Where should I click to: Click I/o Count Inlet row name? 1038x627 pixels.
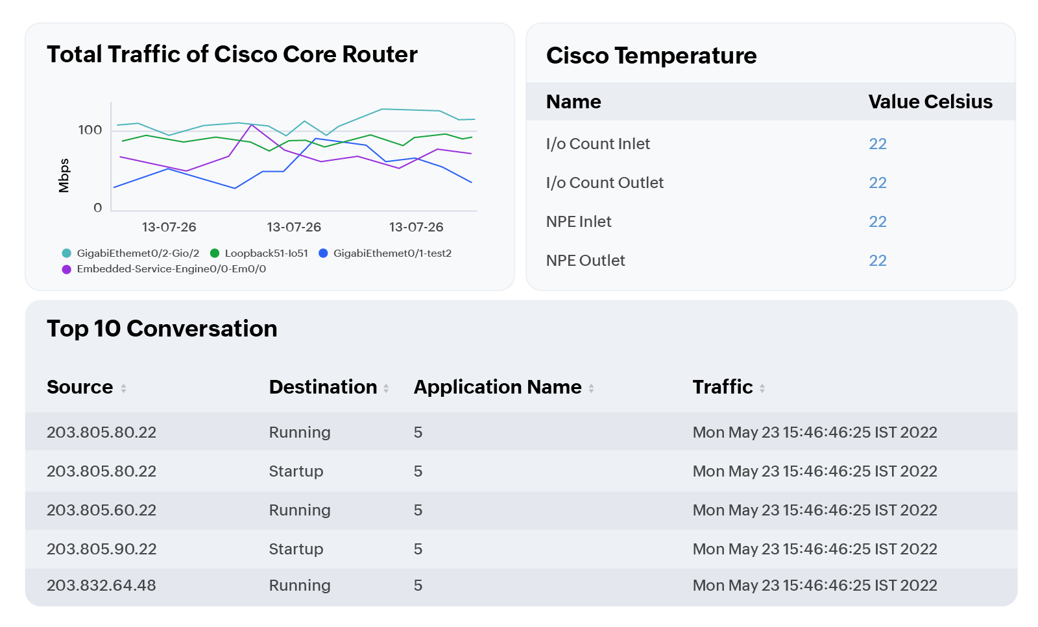tap(598, 144)
